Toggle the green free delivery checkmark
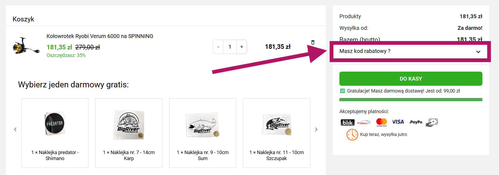 coord(343,91)
